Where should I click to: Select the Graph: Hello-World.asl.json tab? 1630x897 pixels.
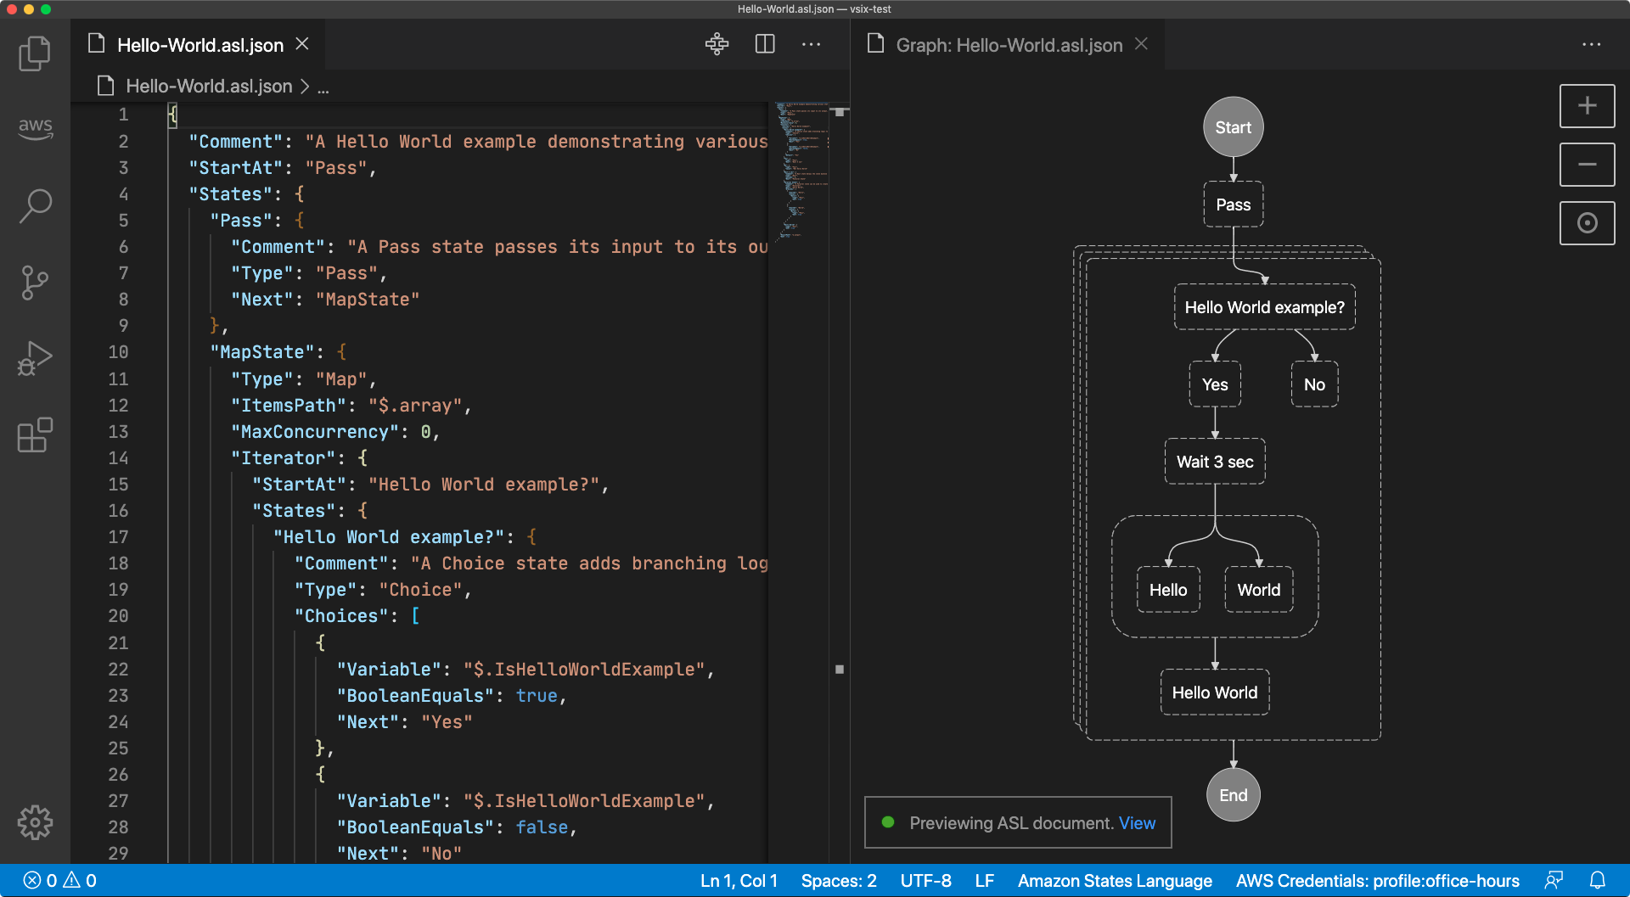click(x=1009, y=45)
